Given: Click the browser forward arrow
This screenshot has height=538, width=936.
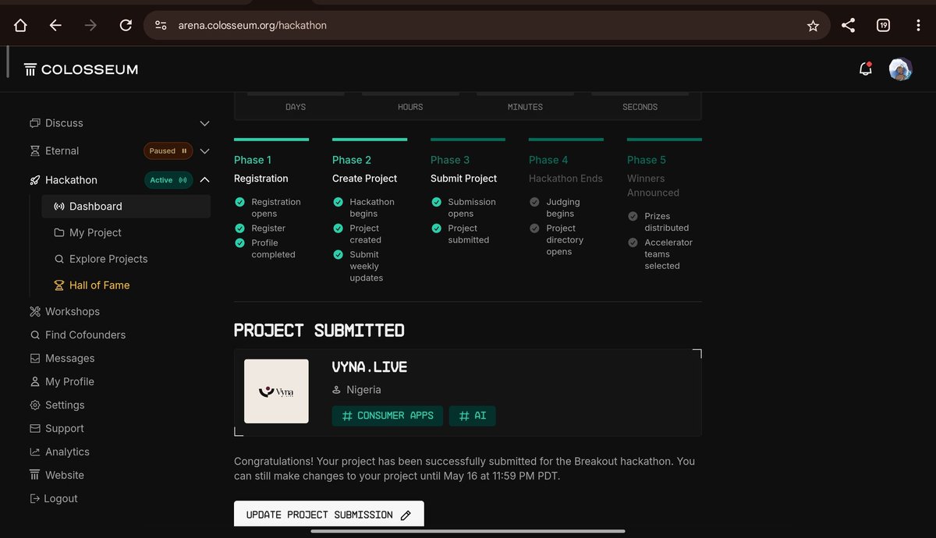Looking at the screenshot, I should pos(90,26).
